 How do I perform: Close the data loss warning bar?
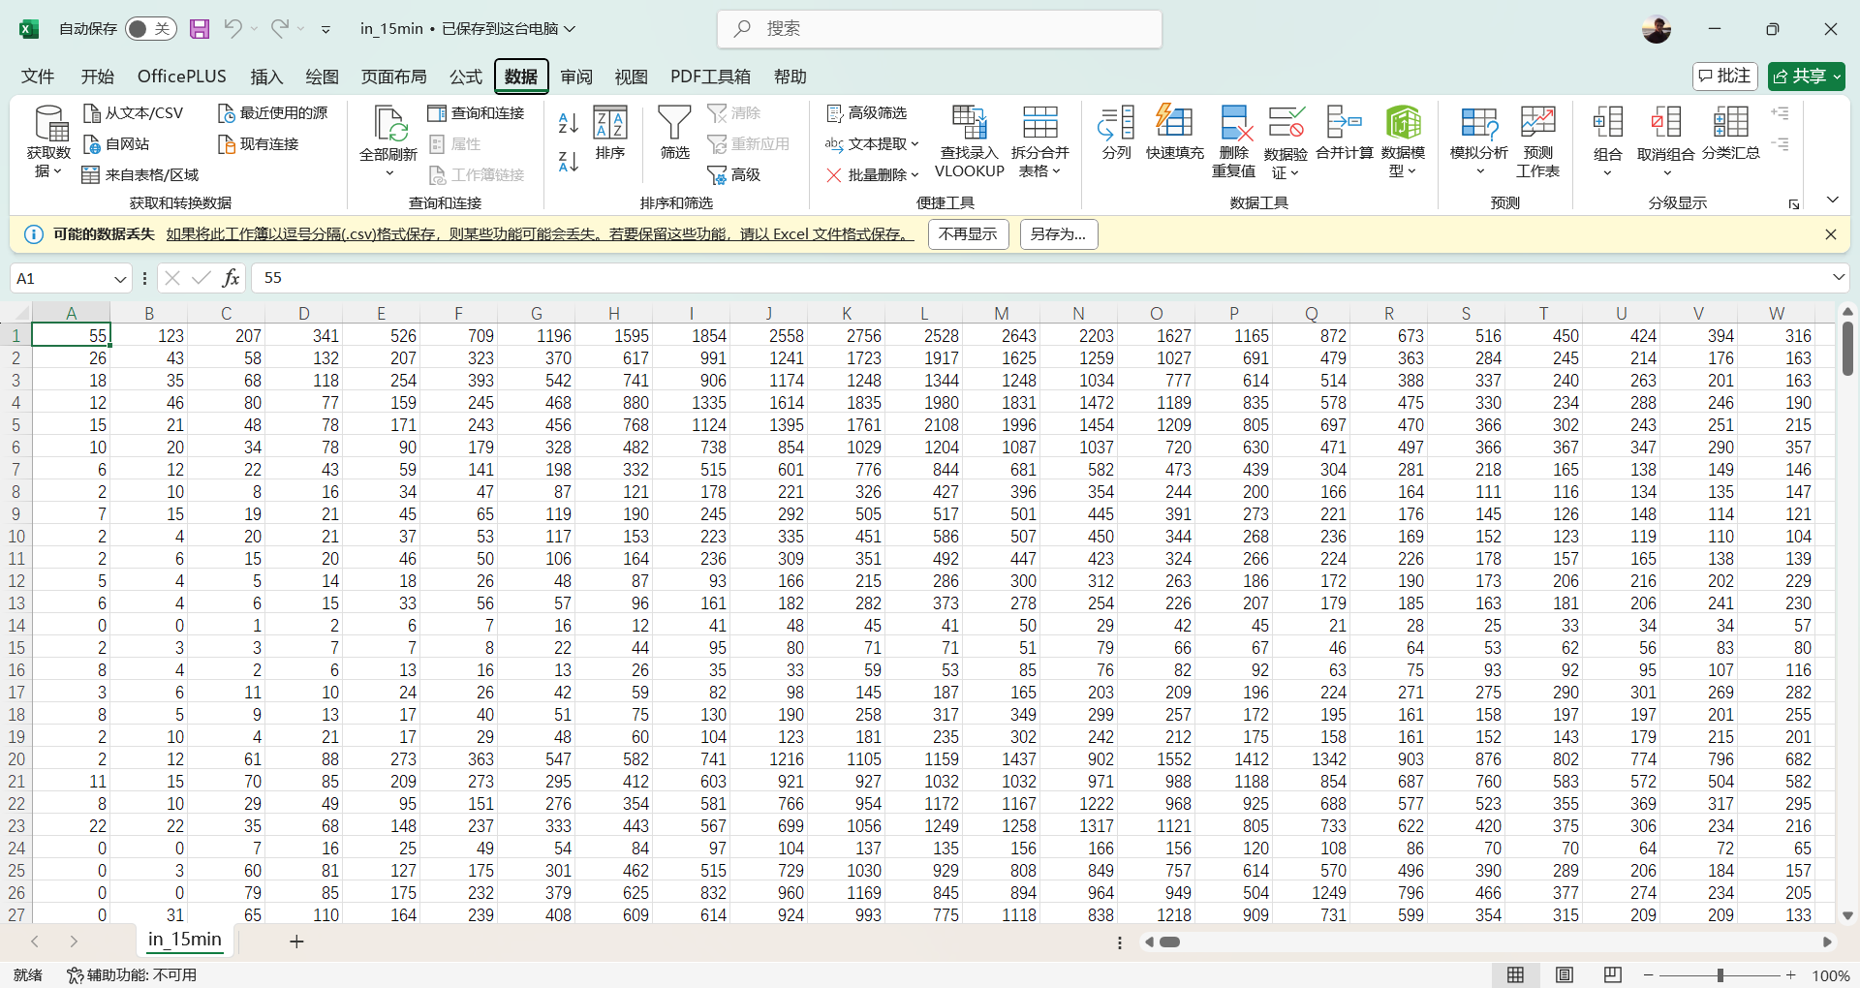pos(1831,234)
